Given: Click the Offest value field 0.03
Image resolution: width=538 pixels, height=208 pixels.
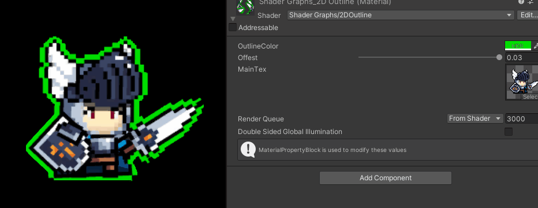Looking at the screenshot, I should (521, 57).
